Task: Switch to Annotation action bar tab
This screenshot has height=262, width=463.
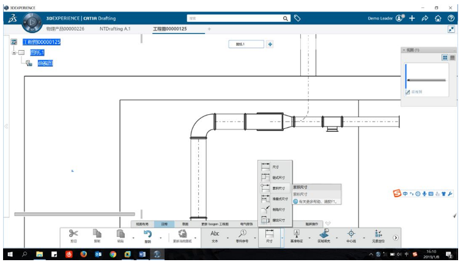Action: 164,224
